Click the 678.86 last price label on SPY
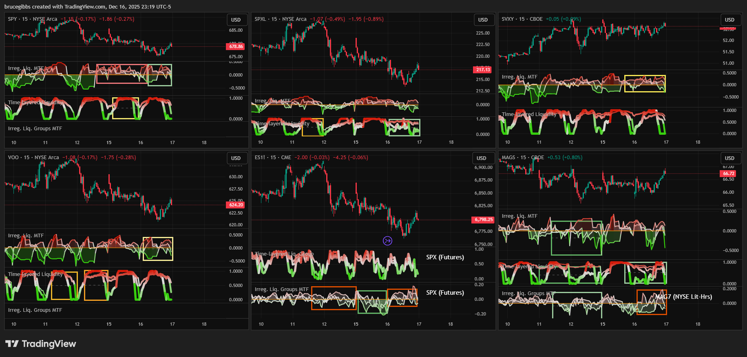The height and width of the screenshot is (357, 747). (x=236, y=46)
